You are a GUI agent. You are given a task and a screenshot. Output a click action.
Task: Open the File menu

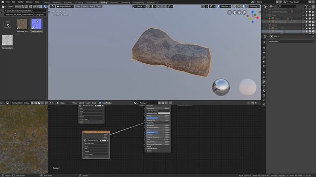[x=8, y=2]
